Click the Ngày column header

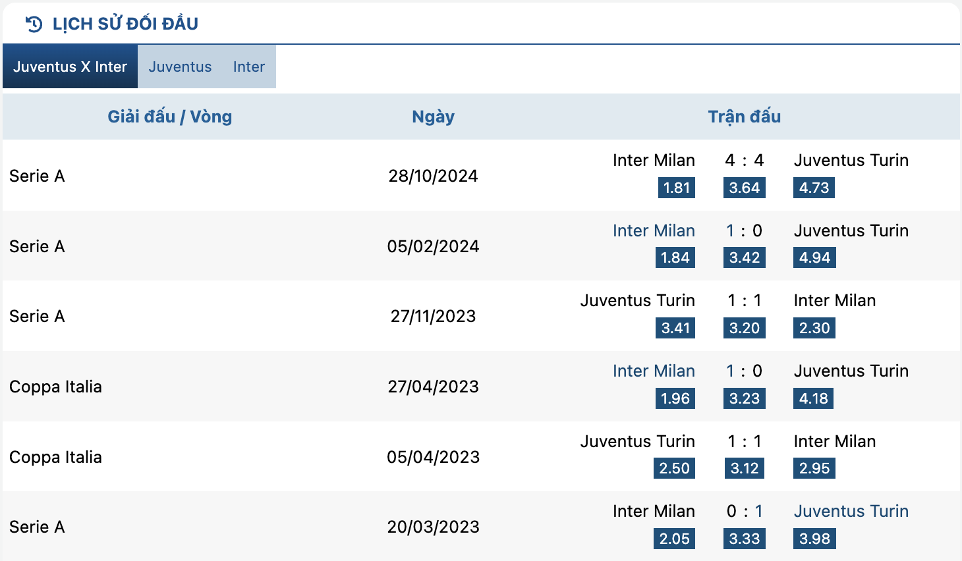[x=433, y=117]
